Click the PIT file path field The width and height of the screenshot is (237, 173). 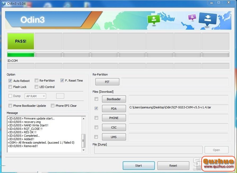[175, 82]
